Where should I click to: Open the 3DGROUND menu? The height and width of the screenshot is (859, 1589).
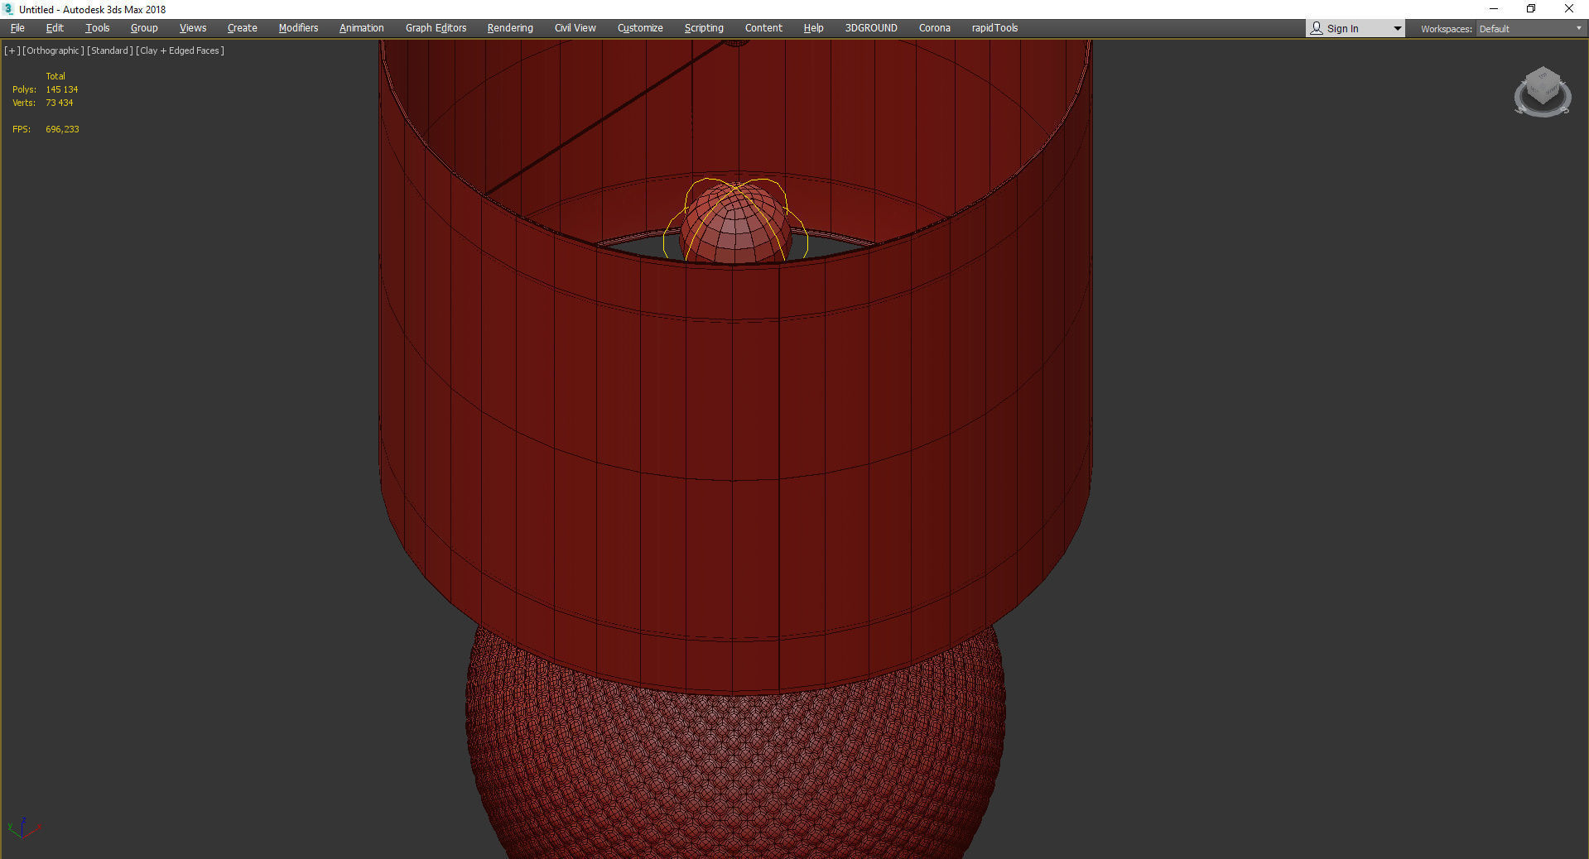click(x=871, y=28)
